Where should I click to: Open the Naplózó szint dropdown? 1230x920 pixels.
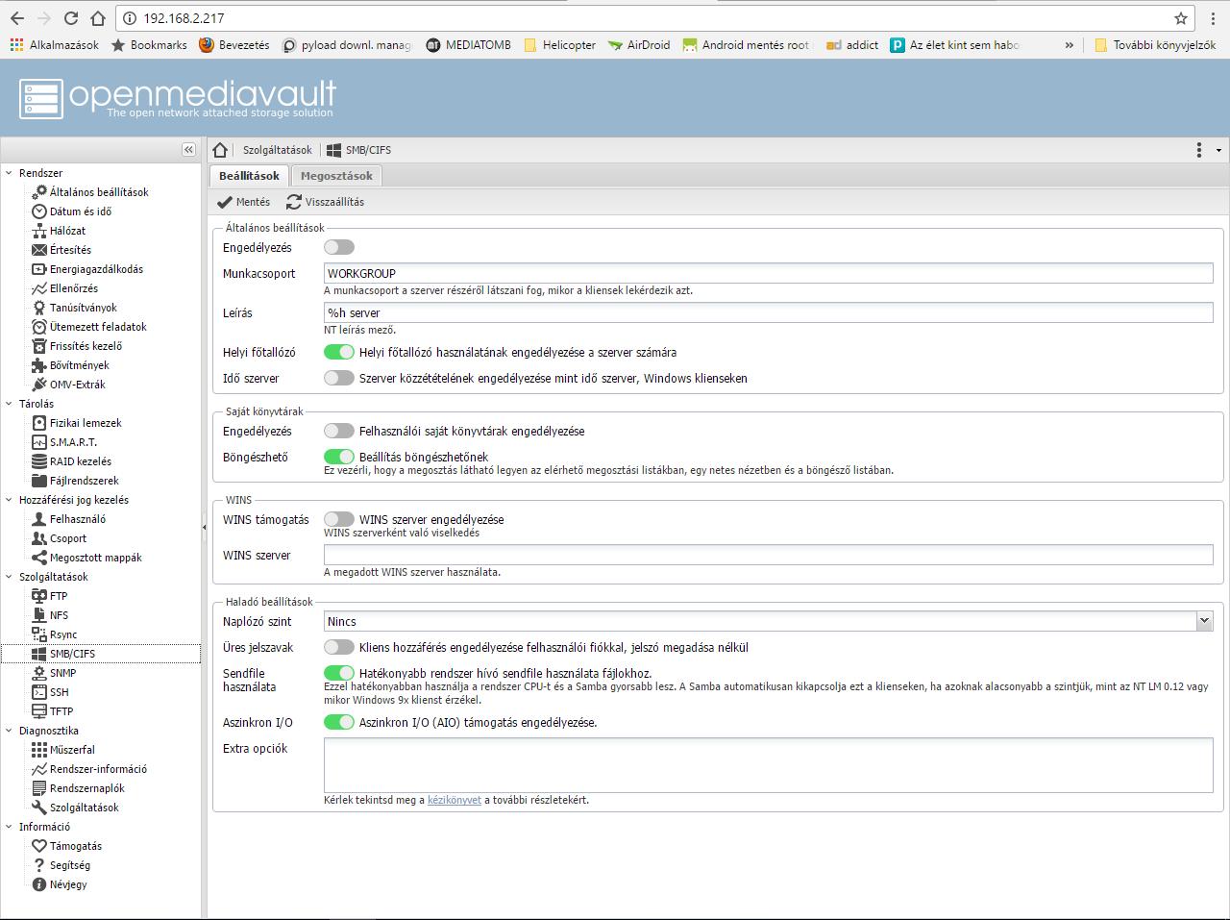pos(1204,622)
